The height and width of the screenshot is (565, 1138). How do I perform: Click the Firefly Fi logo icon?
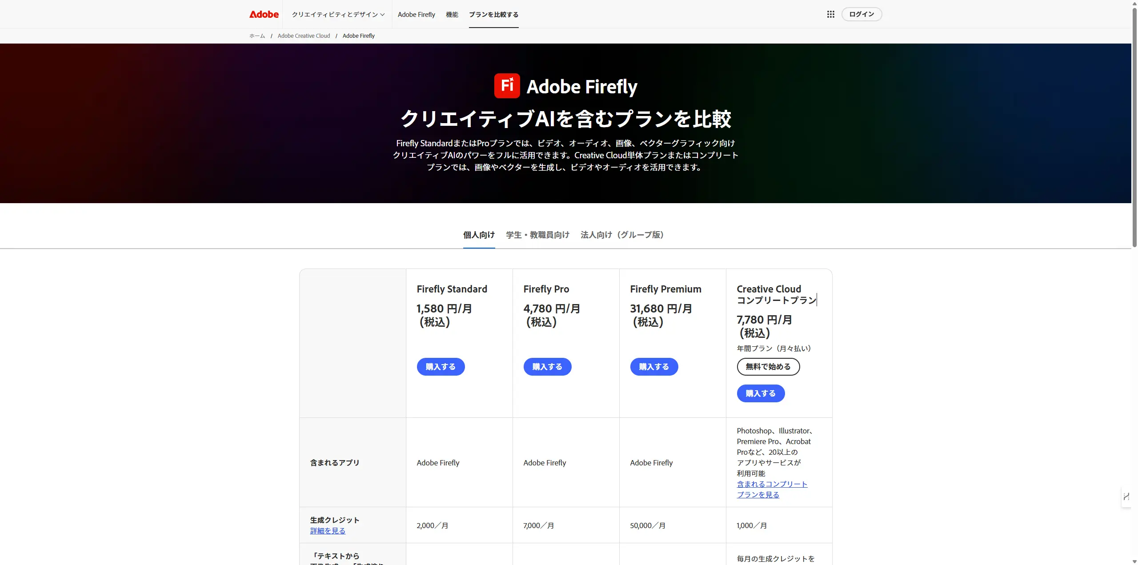click(x=507, y=86)
